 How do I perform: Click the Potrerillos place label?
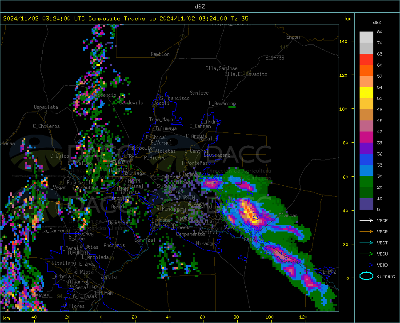[x=81, y=183]
